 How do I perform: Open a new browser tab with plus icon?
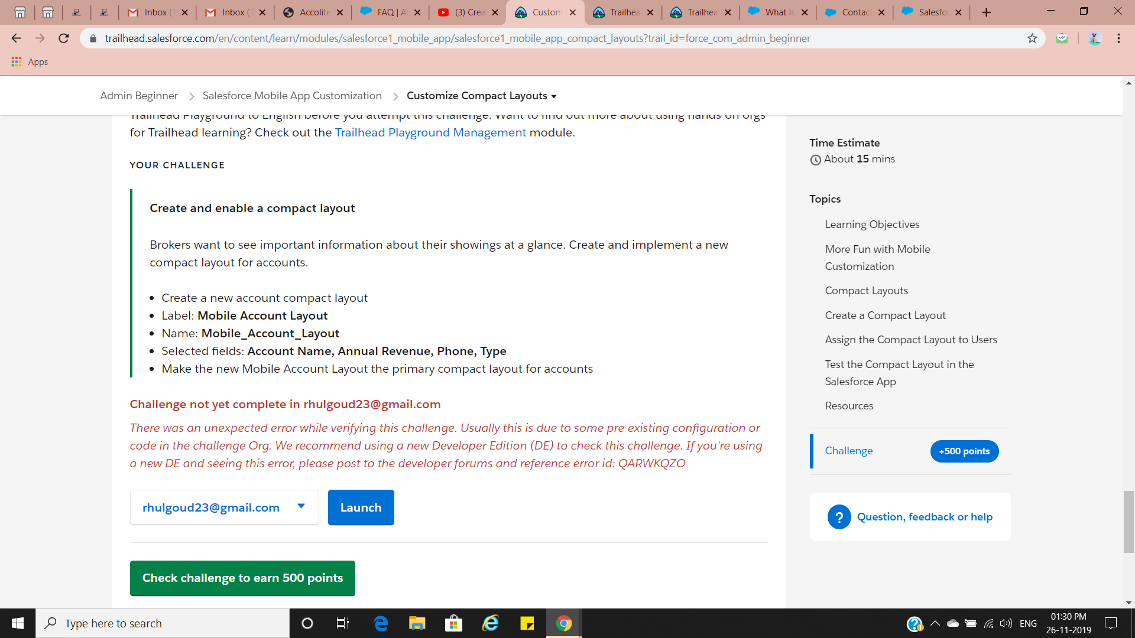click(986, 12)
